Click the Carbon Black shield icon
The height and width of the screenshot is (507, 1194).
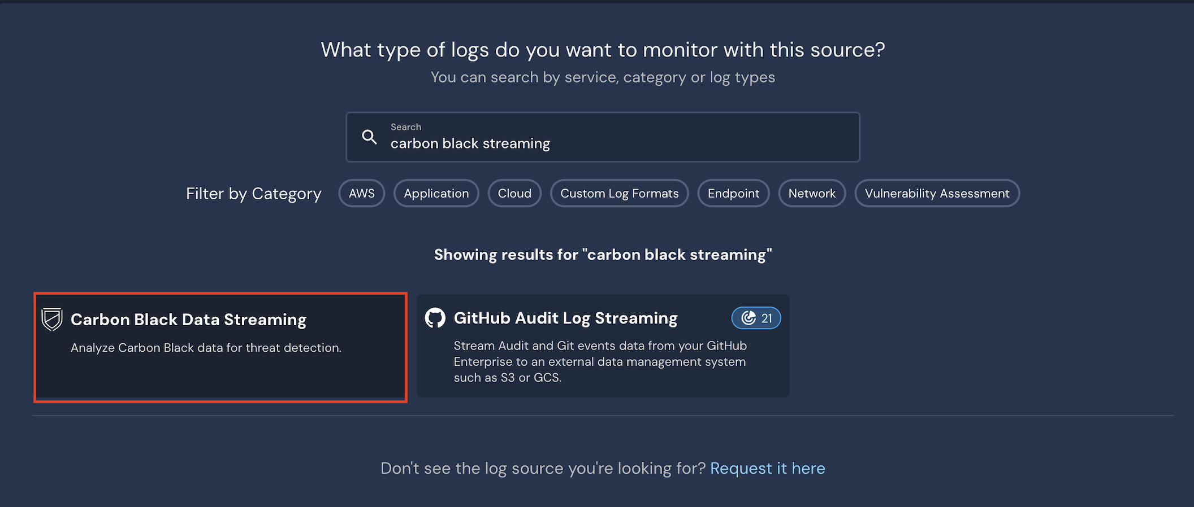[x=52, y=320]
